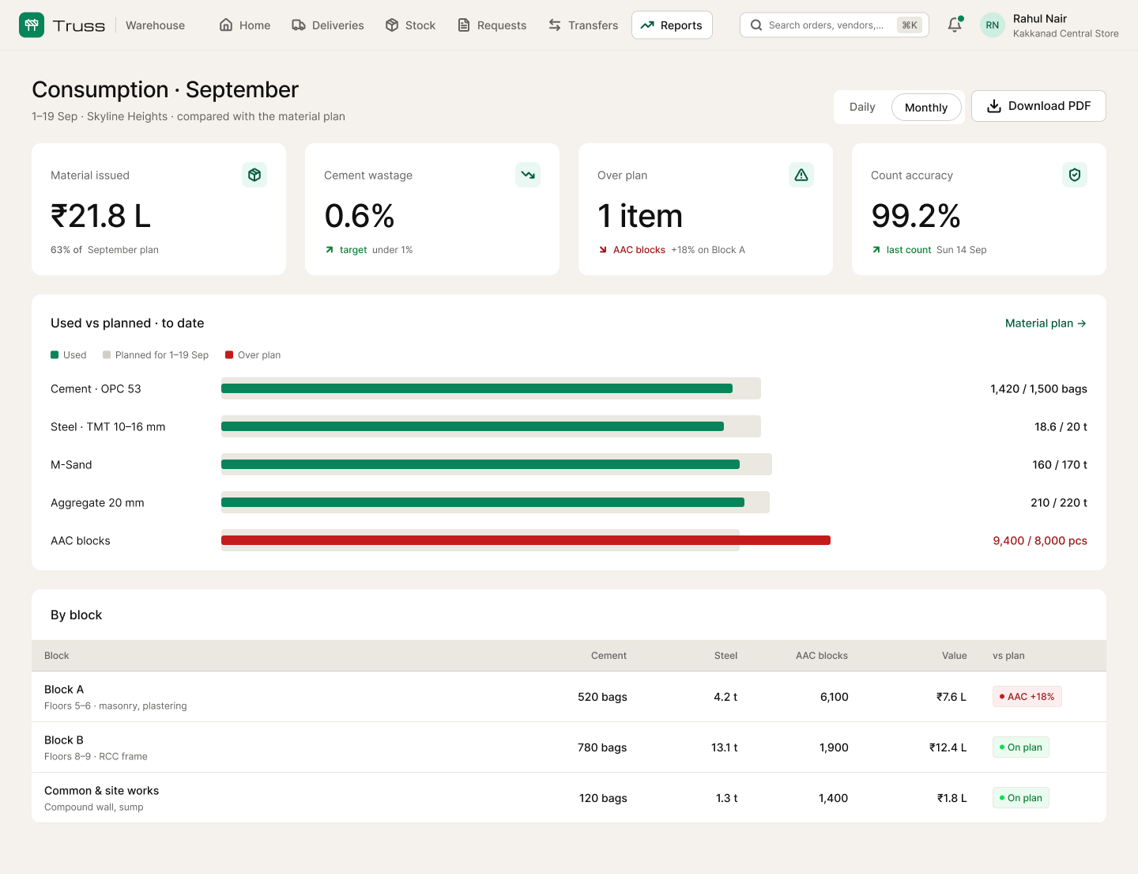The height and width of the screenshot is (874, 1138).
Task: Click the green Used legend swatch
Action: tap(55, 355)
